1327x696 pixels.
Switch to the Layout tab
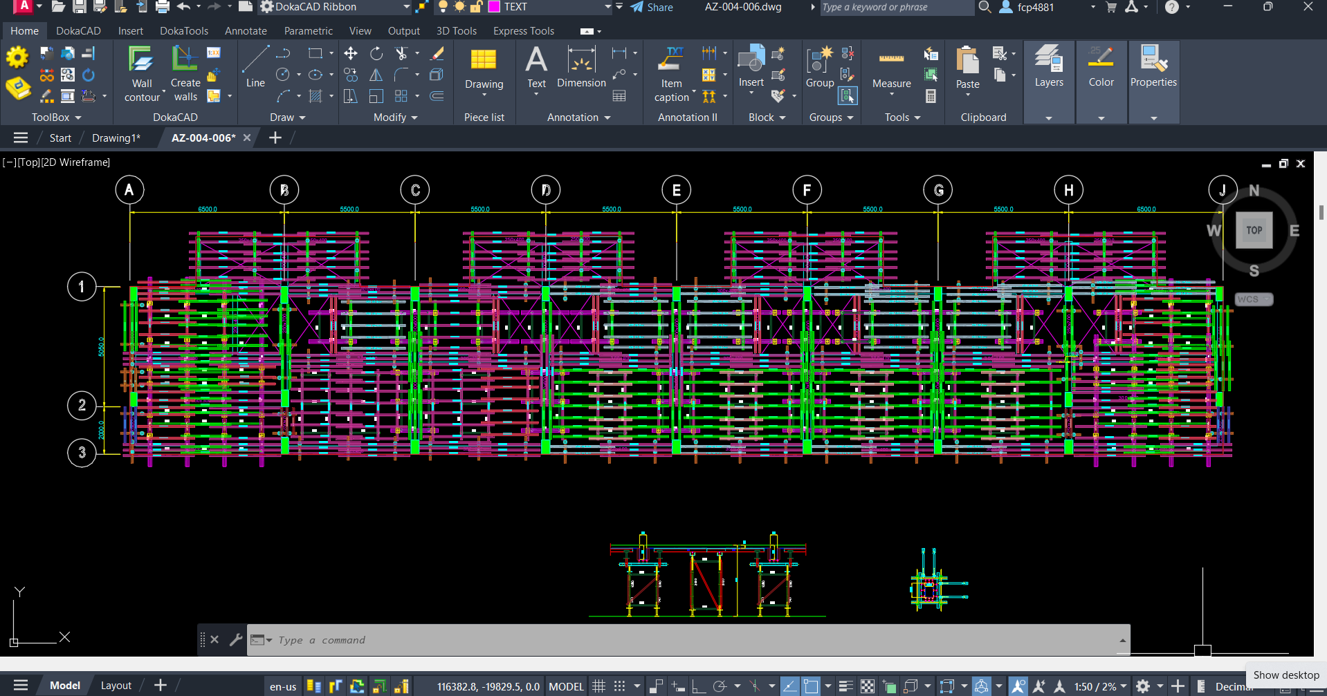pyautogui.click(x=116, y=686)
